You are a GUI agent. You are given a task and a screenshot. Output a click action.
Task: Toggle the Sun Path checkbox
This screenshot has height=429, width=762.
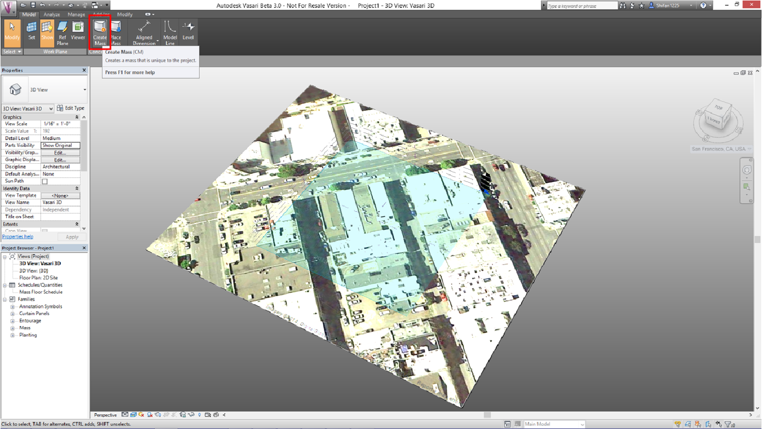coord(45,181)
